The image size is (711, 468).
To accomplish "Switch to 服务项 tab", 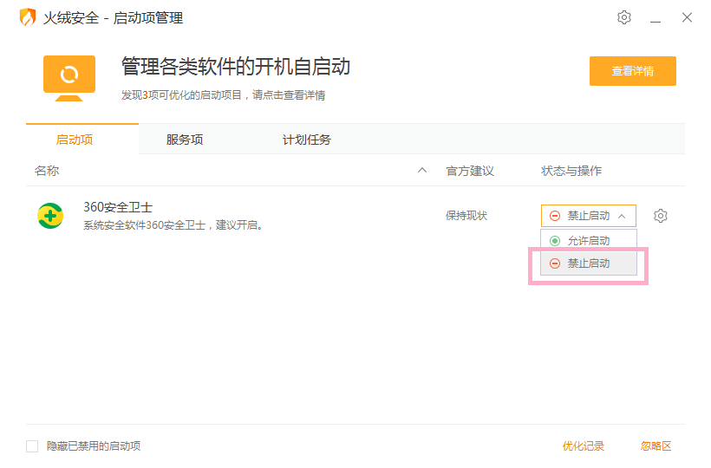I will 185,140.
